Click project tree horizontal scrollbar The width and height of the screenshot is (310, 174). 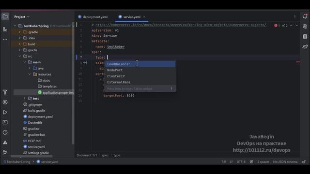31,157
